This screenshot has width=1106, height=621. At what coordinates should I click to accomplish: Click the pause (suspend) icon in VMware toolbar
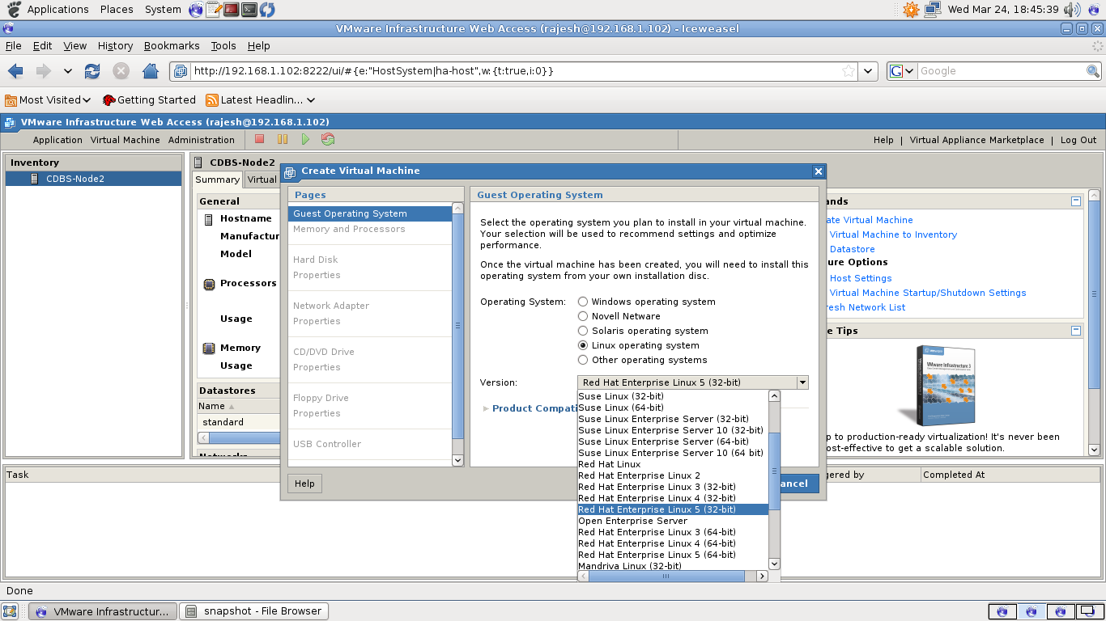click(281, 139)
